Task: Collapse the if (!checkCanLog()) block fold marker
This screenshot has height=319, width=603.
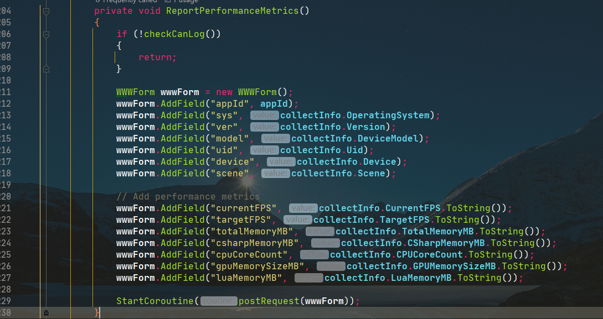Action: [x=46, y=34]
